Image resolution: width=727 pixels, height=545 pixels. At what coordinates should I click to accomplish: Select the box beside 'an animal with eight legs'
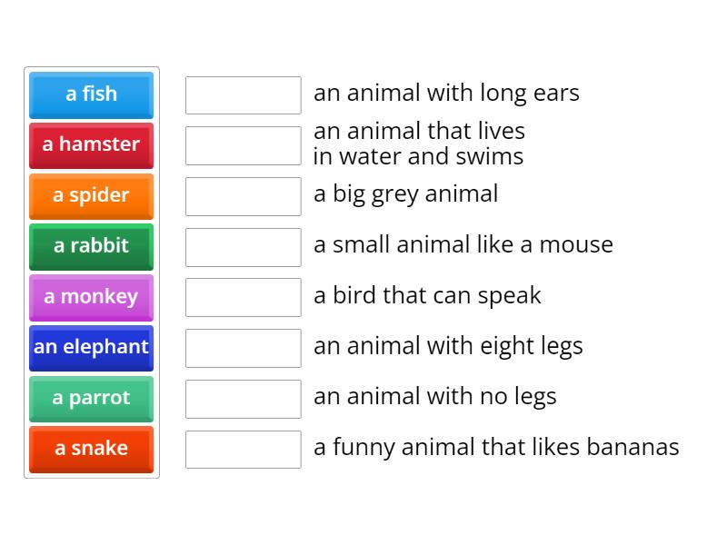point(243,348)
